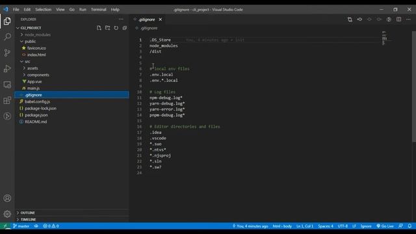Collapse all folders in Explorer icon
Screen dimensions: 416x234
pyautogui.click(x=125, y=28)
